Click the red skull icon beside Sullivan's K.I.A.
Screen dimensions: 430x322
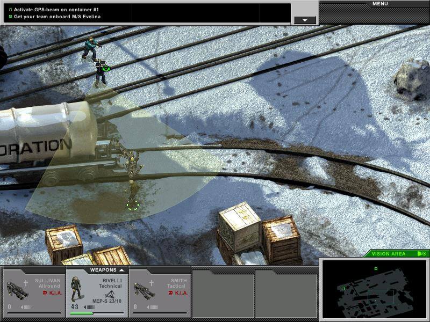[45, 293]
